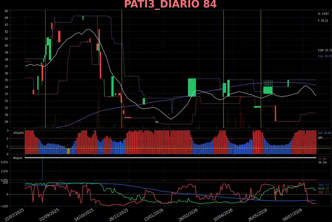
Task: Click the 'S/A: 10.00' indicator value
Action: (324, 133)
